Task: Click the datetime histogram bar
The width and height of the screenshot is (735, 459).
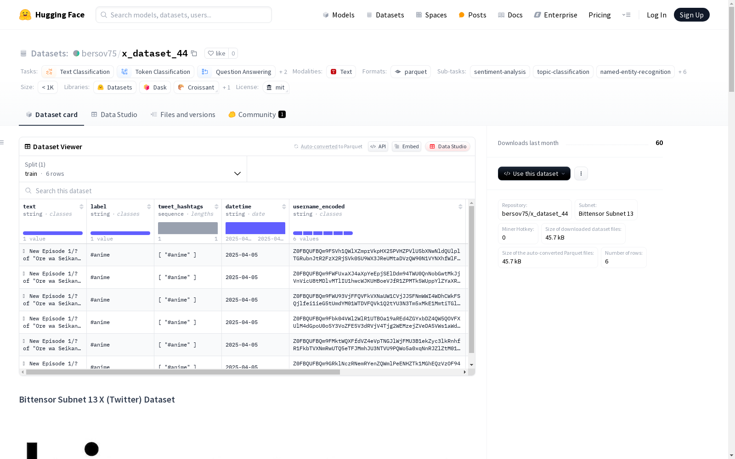Action: click(255, 228)
